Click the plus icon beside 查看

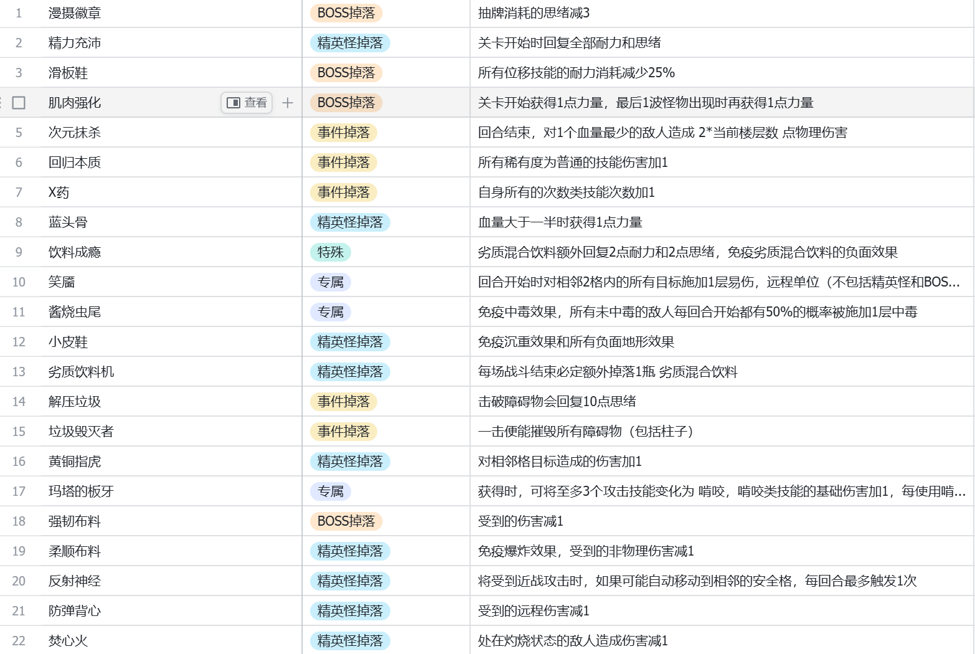[x=288, y=103]
